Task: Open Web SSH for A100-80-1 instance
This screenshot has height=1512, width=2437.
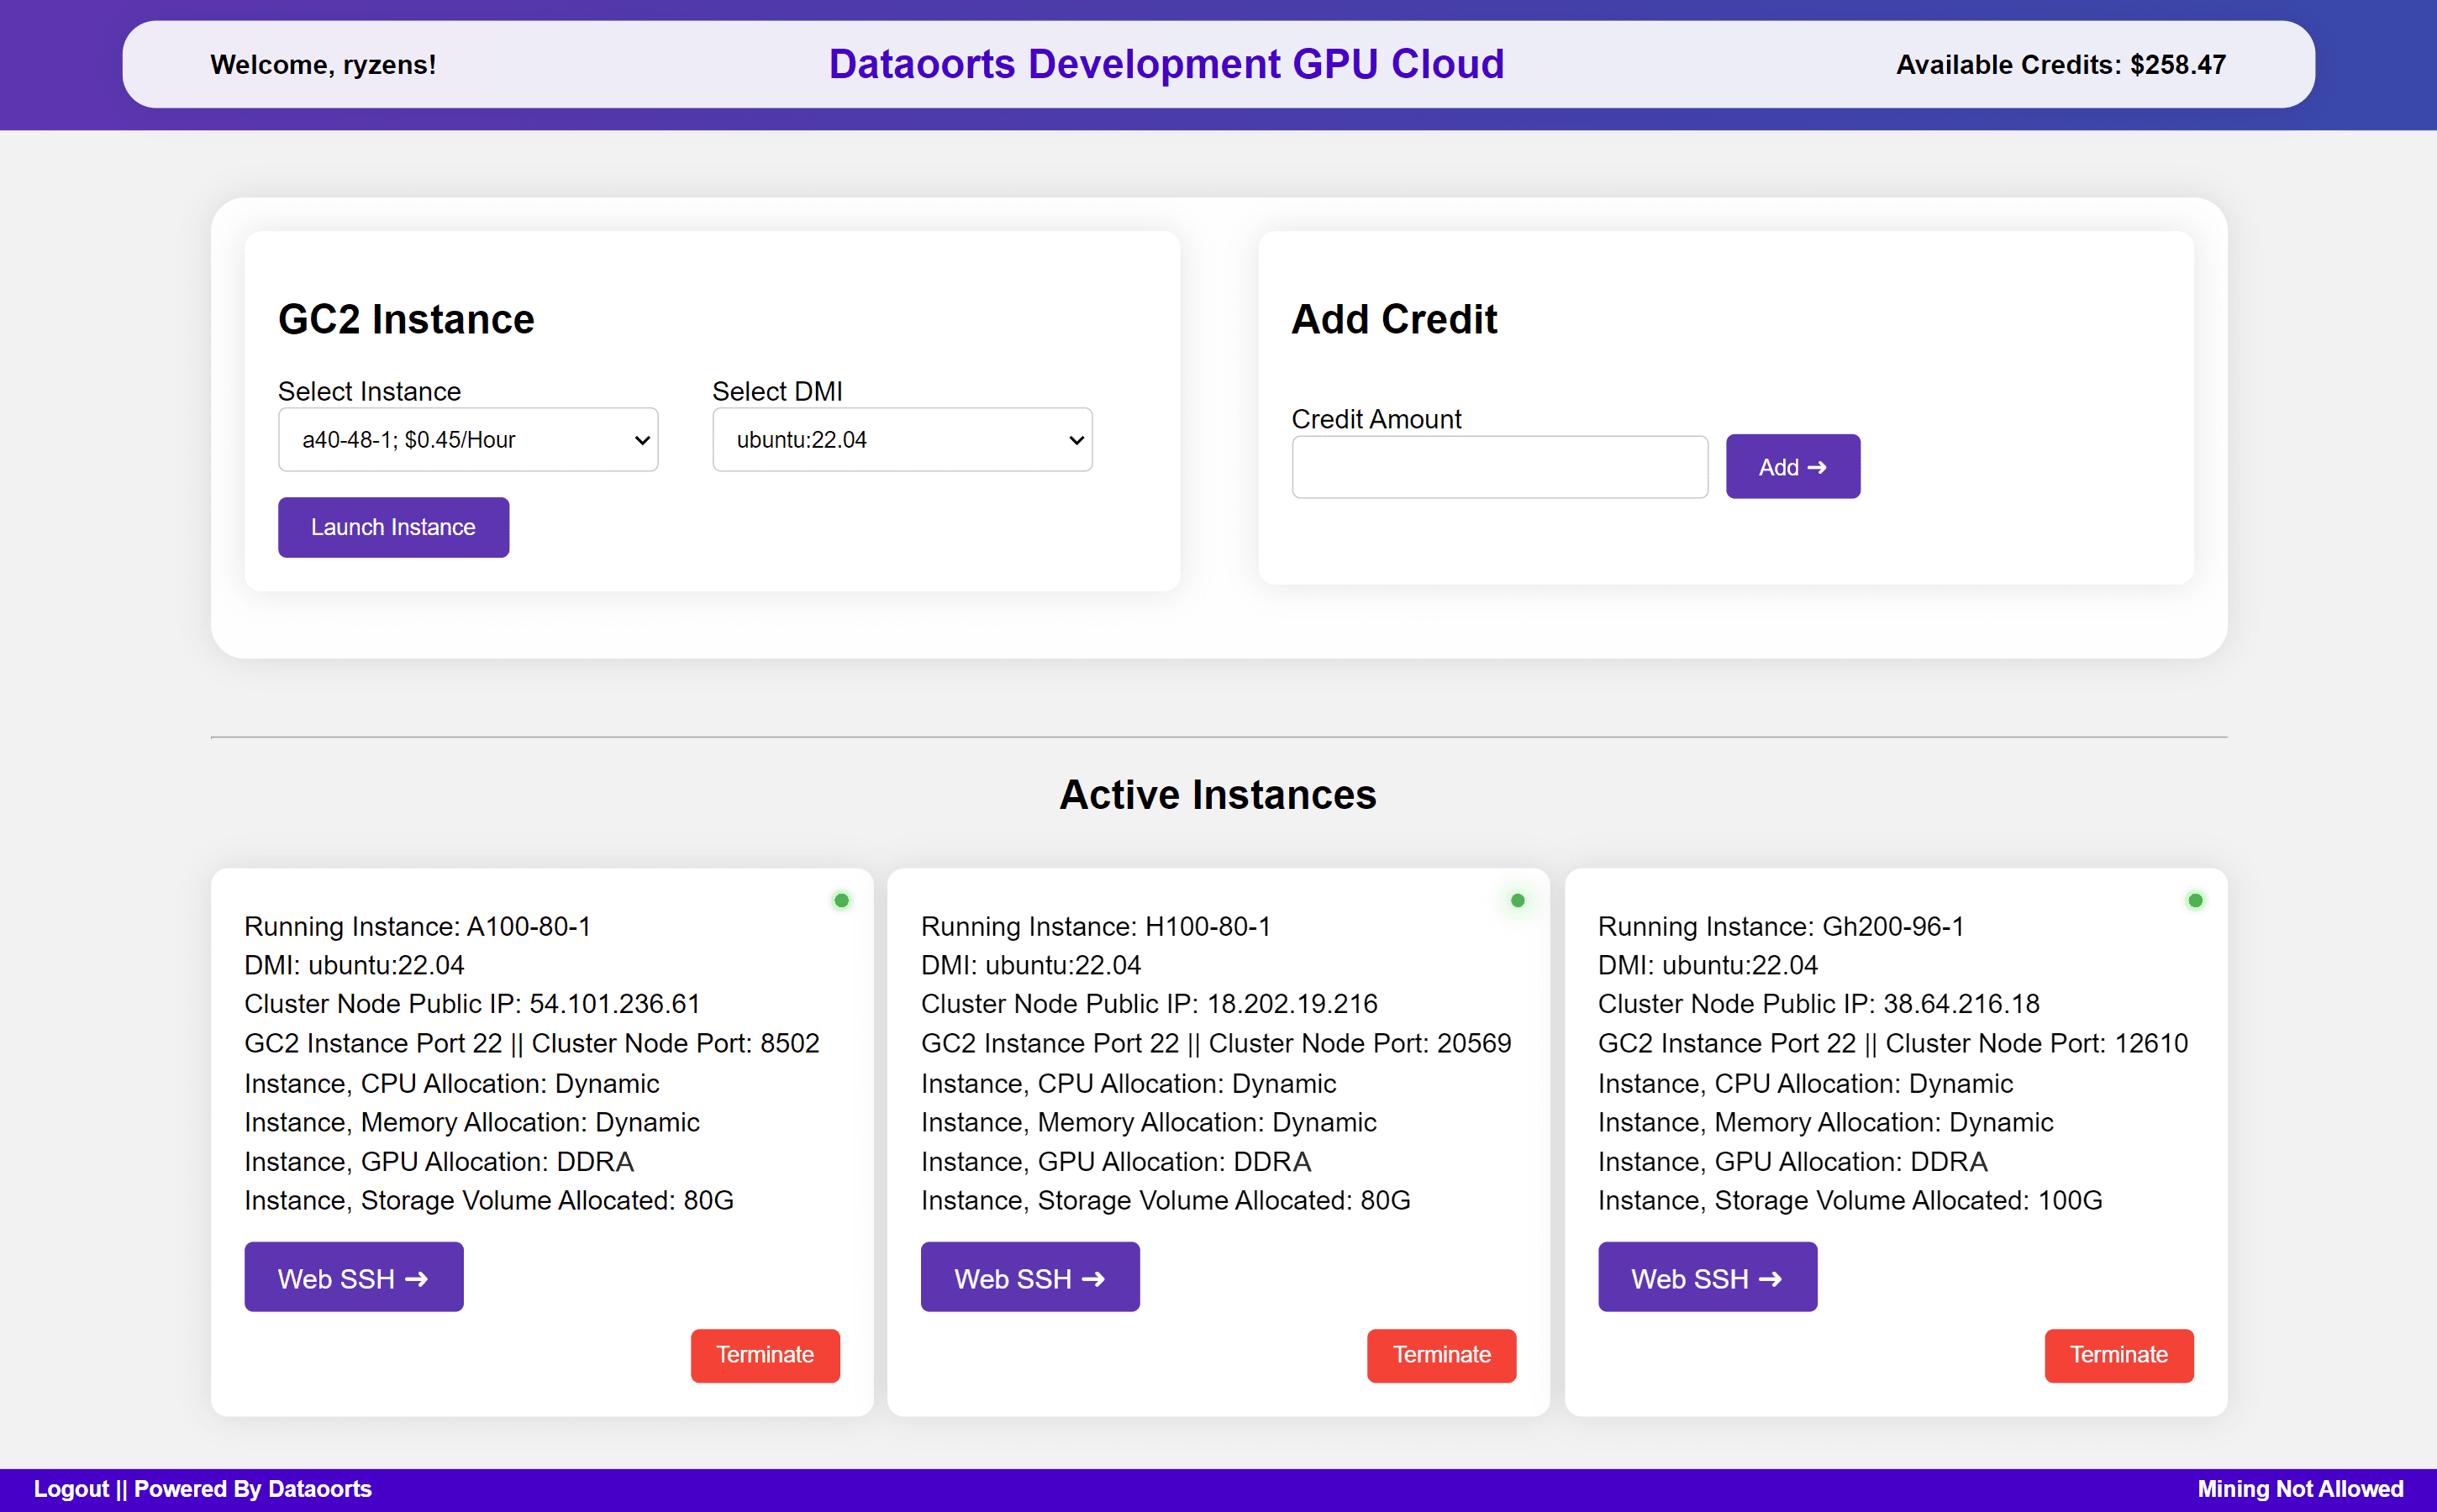Action: [x=354, y=1277]
